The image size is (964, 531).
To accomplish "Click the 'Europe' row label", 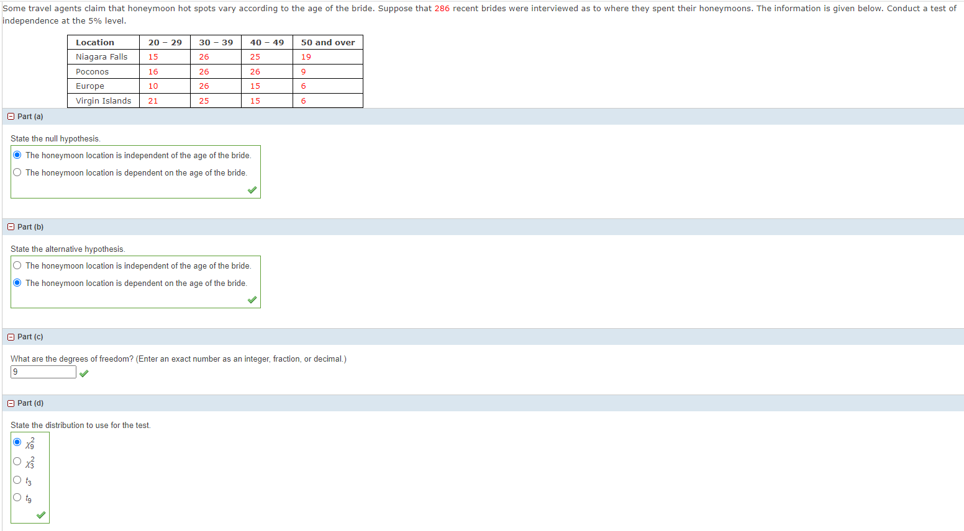I will pos(90,86).
